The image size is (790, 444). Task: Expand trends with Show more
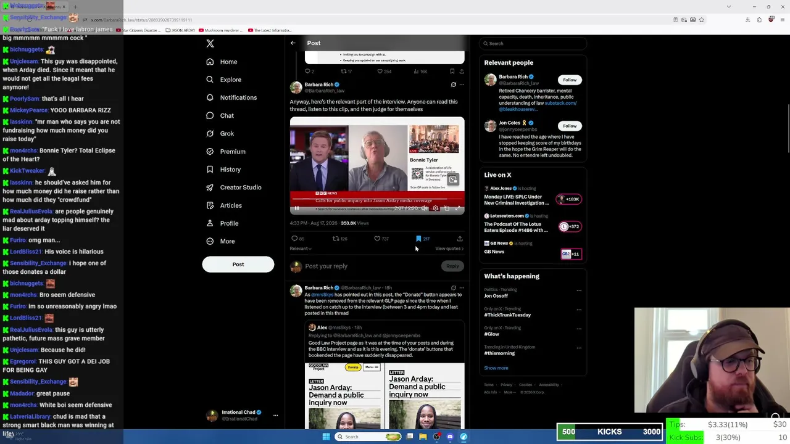(x=496, y=368)
